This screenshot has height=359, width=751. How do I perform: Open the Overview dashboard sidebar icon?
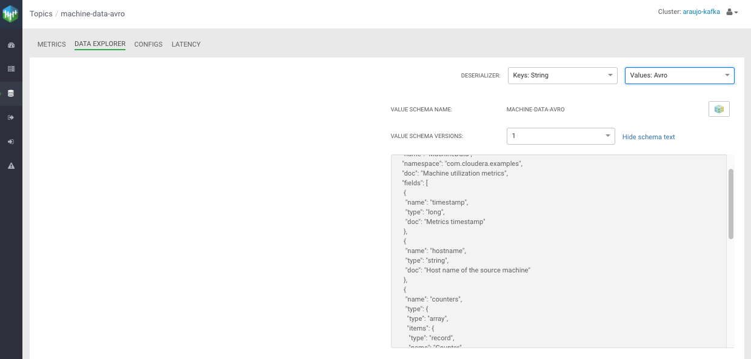pos(11,45)
